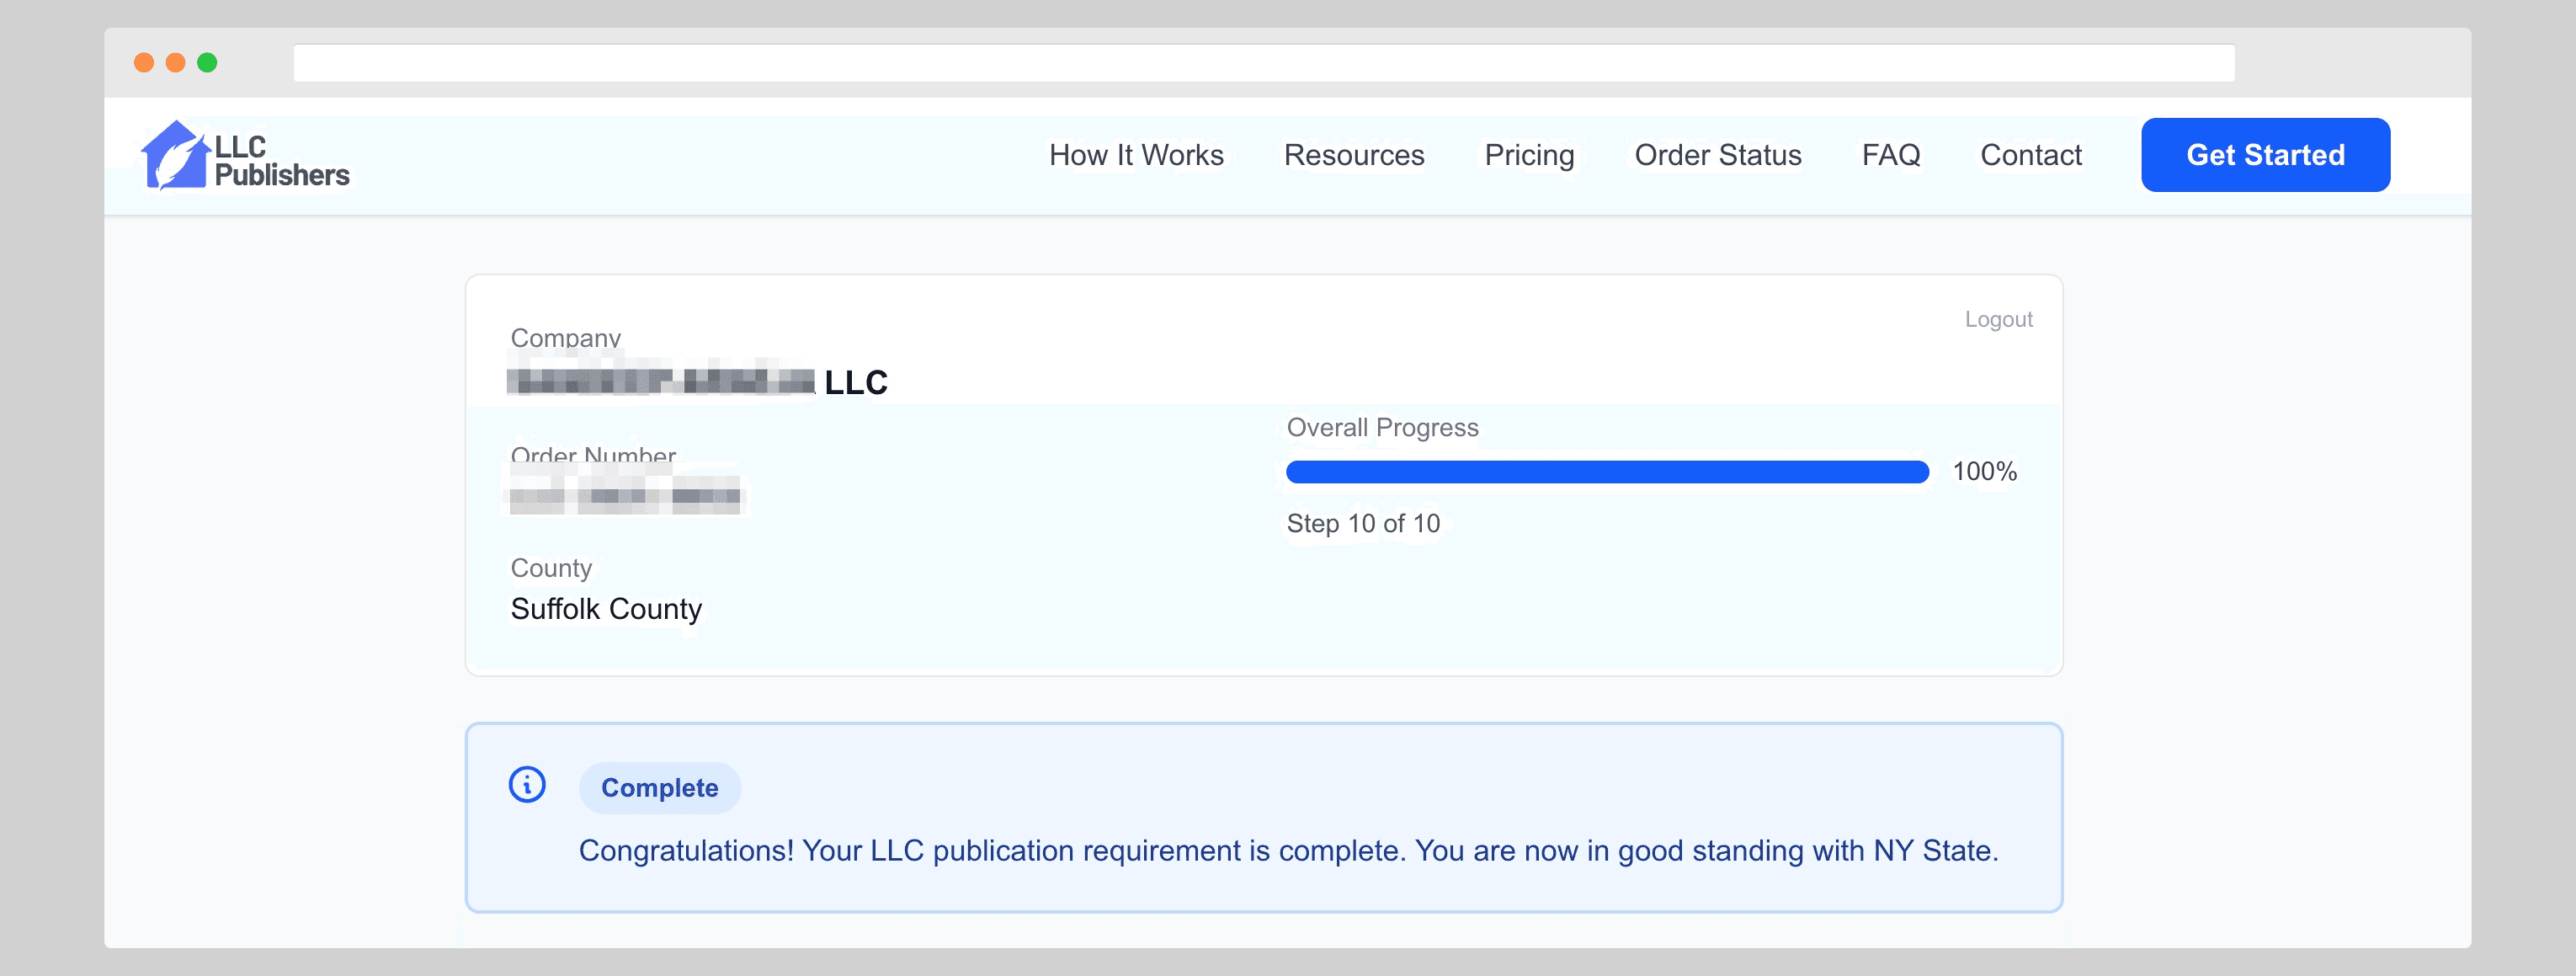This screenshot has height=976, width=2576.
Task: Navigate to the Contact page
Action: point(2031,155)
